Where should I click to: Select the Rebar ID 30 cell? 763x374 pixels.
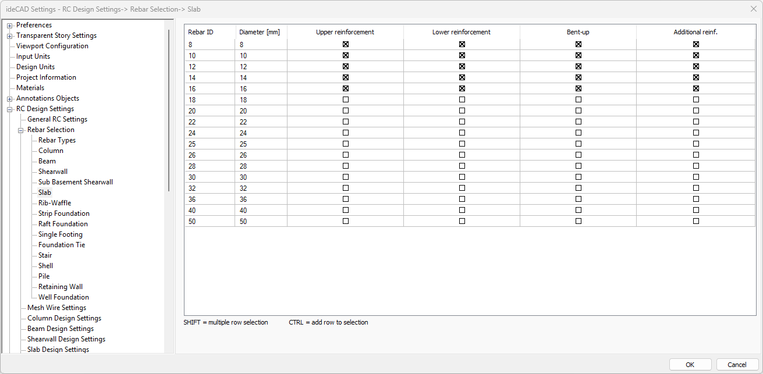(210, 177)
